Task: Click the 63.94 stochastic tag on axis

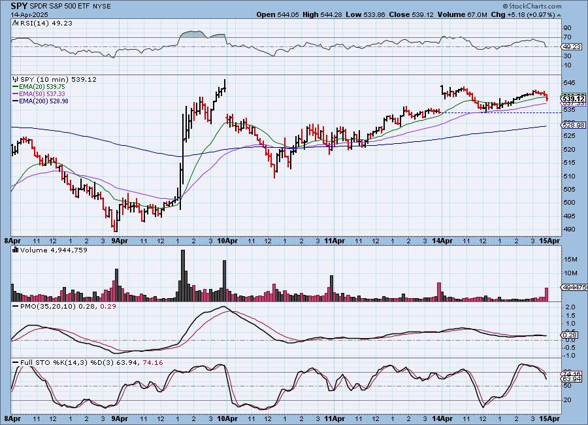Action: [572, 379]
